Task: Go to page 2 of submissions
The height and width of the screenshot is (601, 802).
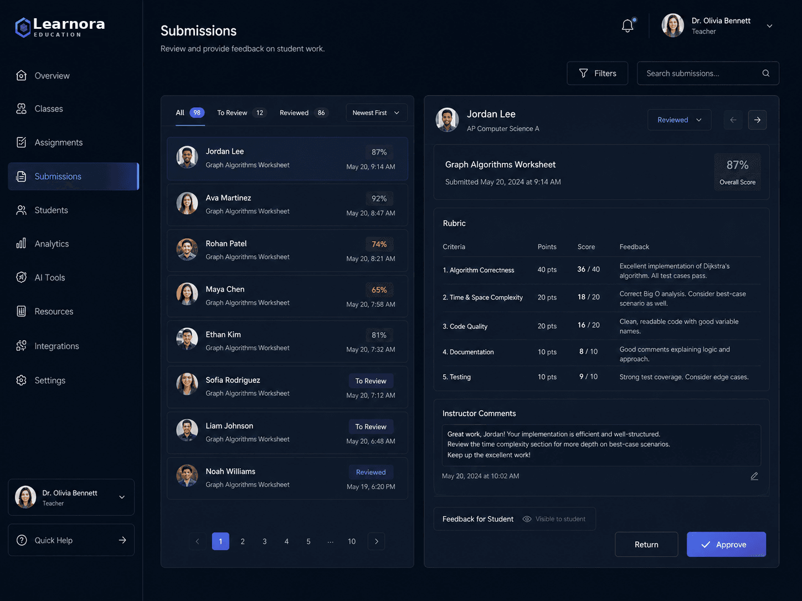Action: [x=243, y=541]
